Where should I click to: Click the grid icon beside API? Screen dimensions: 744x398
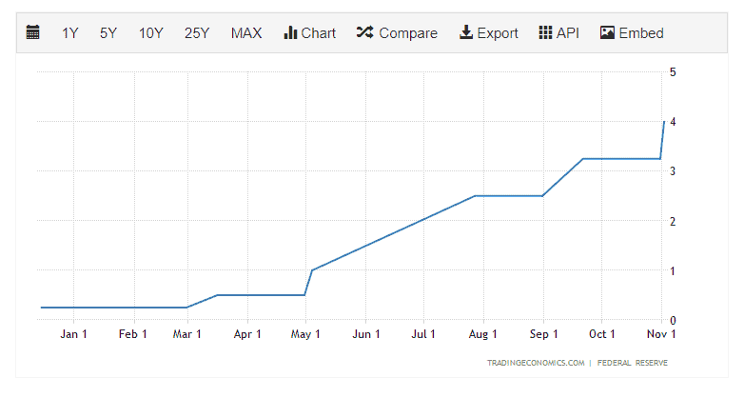[545, 33]
